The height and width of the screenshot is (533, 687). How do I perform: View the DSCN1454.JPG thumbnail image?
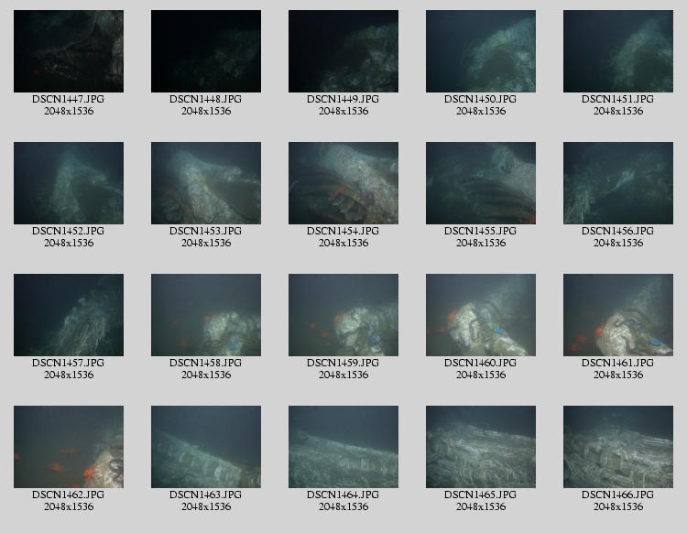pos(343,183)
